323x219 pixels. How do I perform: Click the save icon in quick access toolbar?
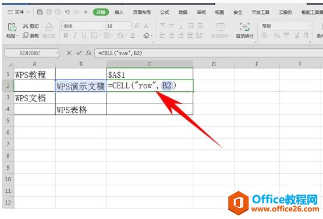point(40,12)
